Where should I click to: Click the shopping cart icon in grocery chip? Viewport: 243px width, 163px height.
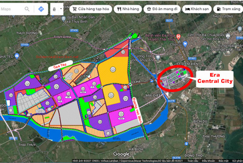click(x=75, y=9)
